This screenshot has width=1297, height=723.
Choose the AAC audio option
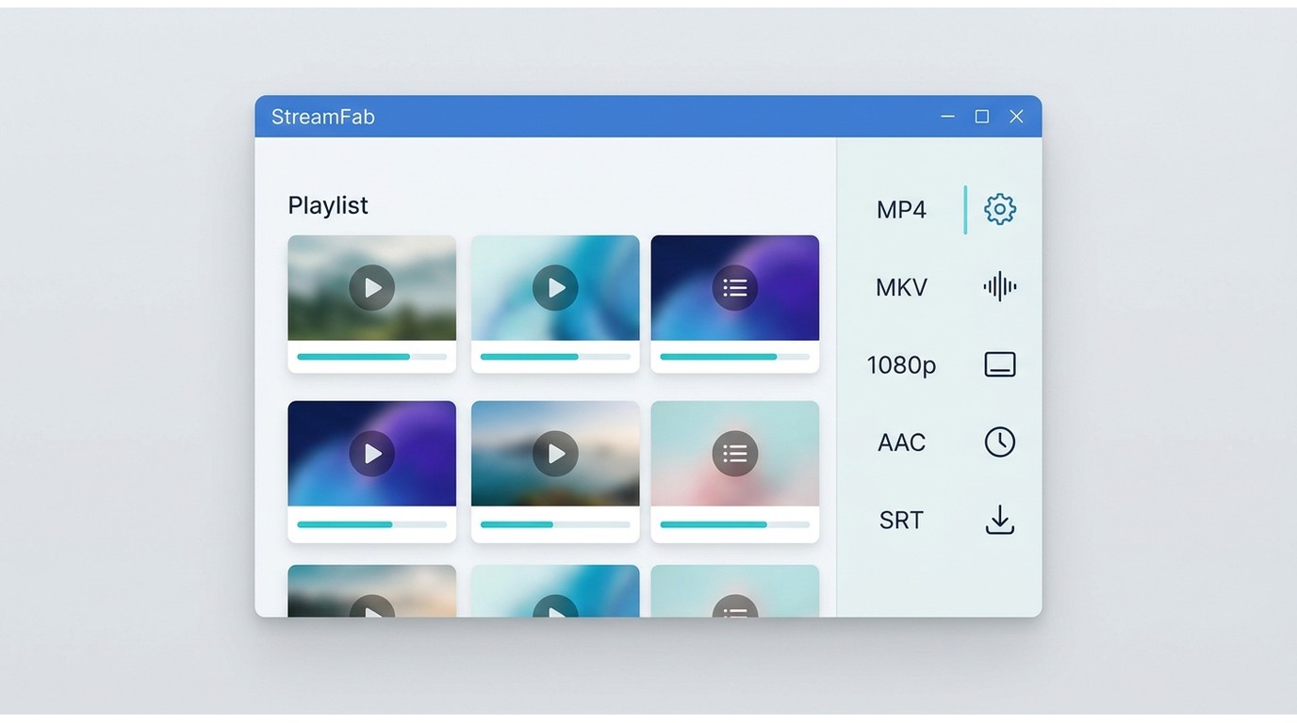(901, 442)
